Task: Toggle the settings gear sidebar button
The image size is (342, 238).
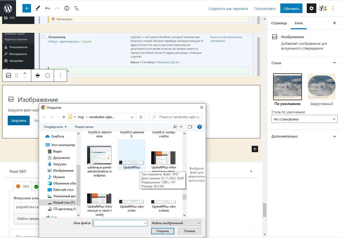Action: (x=311, y=8)
